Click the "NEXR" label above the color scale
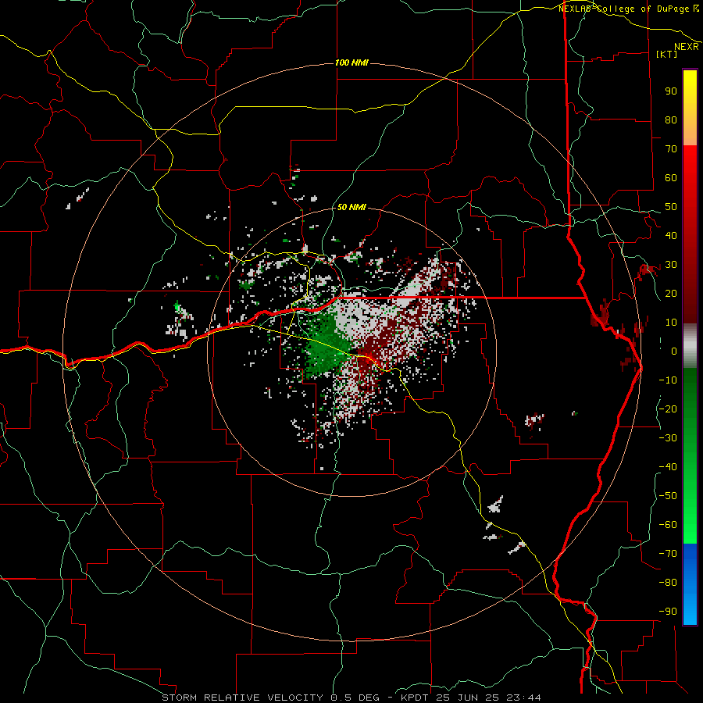This screenshot has width=703, height=703. pyautogui.click(x=687, y=47)
